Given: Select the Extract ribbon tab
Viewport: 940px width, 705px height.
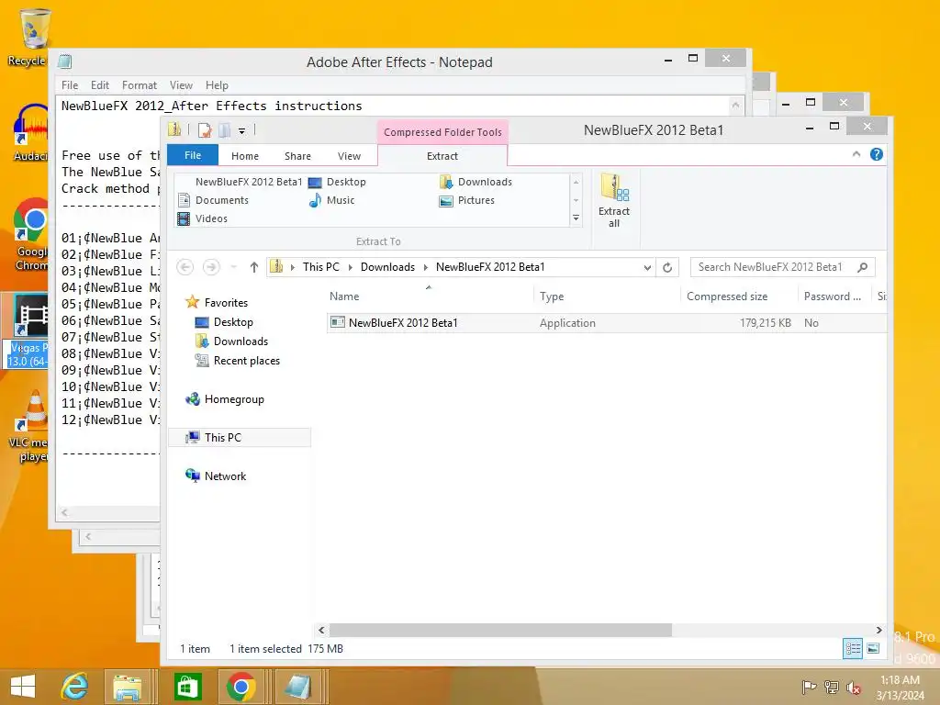Looking at the screenshot, I should coord(442,156).
